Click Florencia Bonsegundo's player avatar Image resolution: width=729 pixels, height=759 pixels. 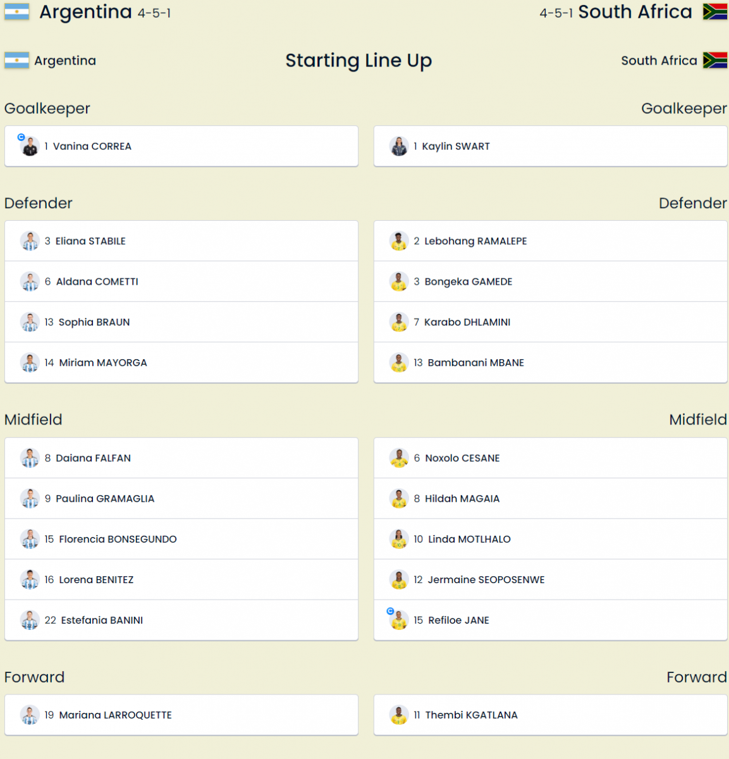[30, 540]
